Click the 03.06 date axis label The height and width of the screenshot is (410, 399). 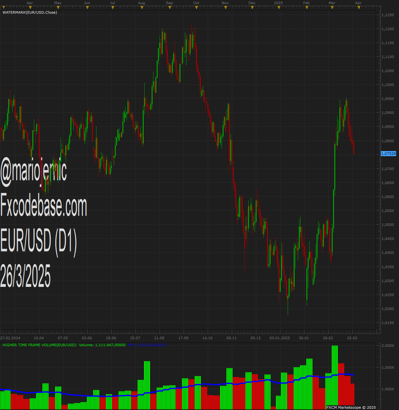pyautogui.click(x=87, y=338)
